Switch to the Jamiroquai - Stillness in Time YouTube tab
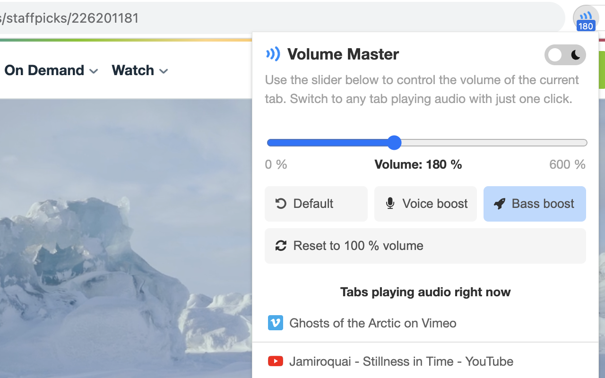 [401, 361]
